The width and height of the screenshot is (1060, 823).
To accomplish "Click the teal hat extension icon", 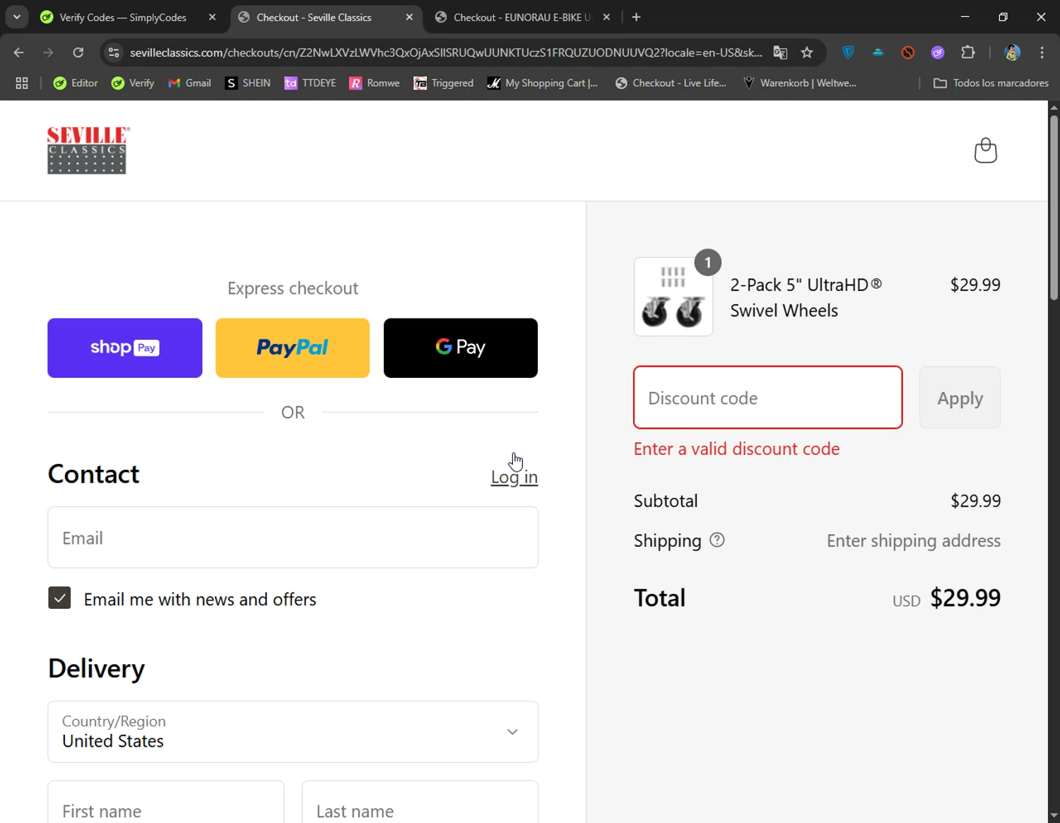I will pos(878,52).
